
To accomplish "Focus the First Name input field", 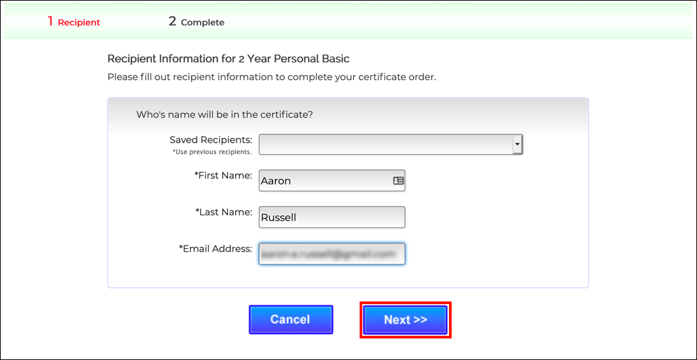I will coord(325,180).
